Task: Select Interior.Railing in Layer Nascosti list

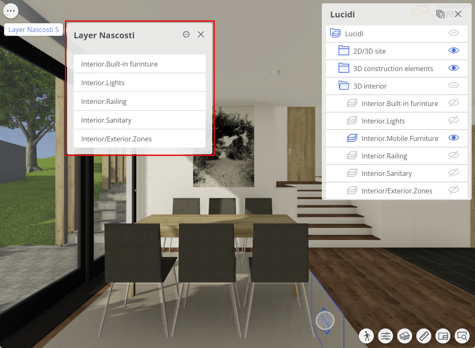Action: (x=139, y=101)
